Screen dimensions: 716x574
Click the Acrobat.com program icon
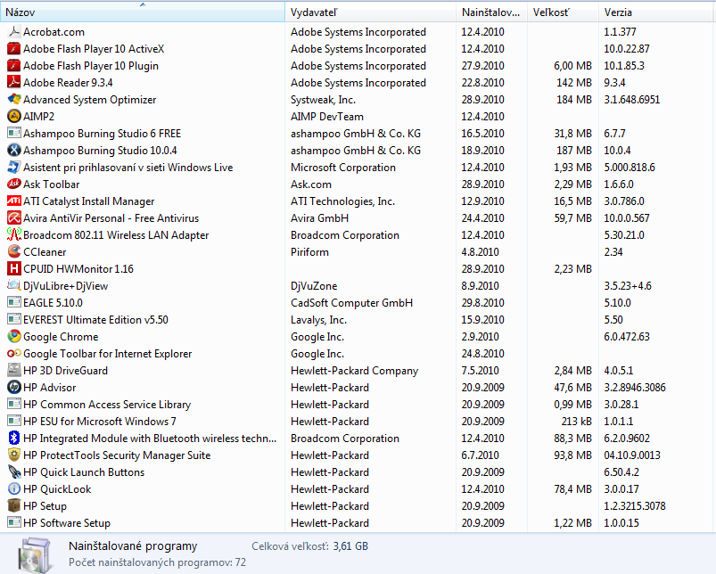click(x=14, y=32)
